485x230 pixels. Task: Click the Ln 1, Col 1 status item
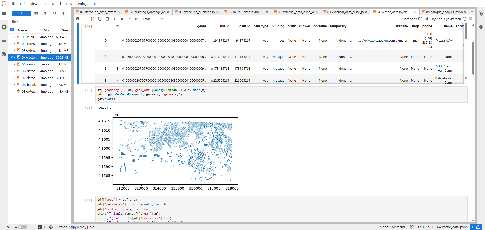pyautogui.click(x=425, y=227)
